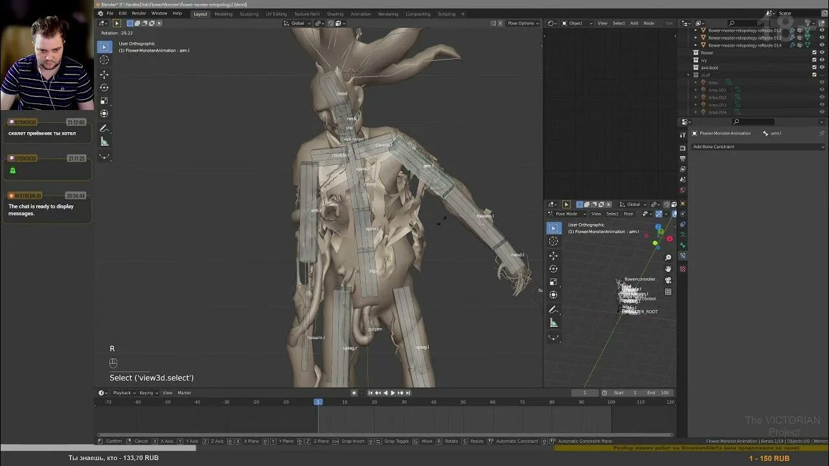Disable the axe-boot collection checkbox
The image size is (829, 466).
pyautogui.click(x=814, y=67)
